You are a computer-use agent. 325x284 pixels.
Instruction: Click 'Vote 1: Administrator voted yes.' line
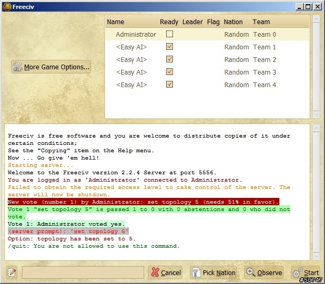point(67,224)
